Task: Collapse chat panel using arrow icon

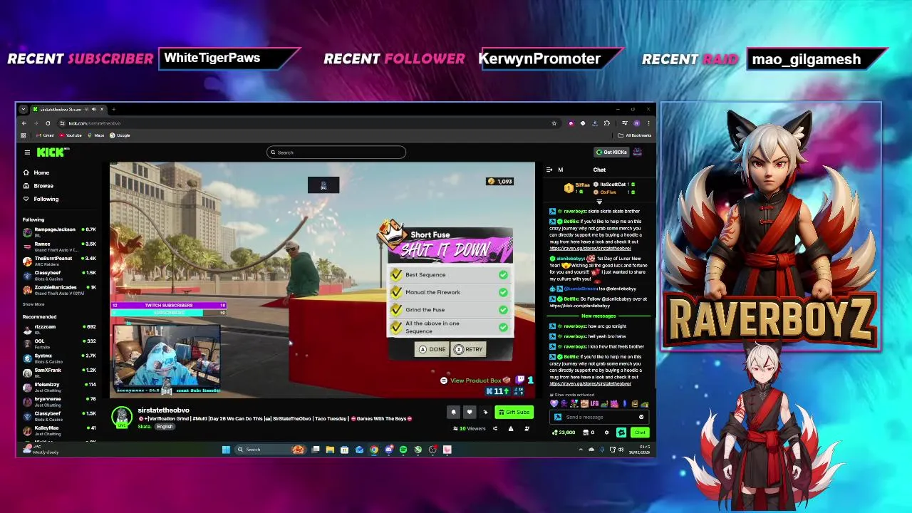Action: point(549,170)
